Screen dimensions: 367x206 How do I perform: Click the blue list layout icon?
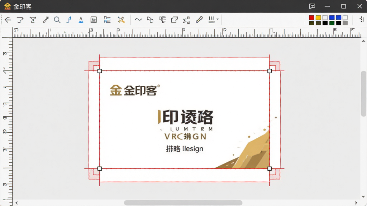pos(107,20)
